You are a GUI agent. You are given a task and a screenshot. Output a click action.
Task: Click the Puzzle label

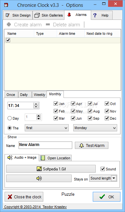coord(68,194)
